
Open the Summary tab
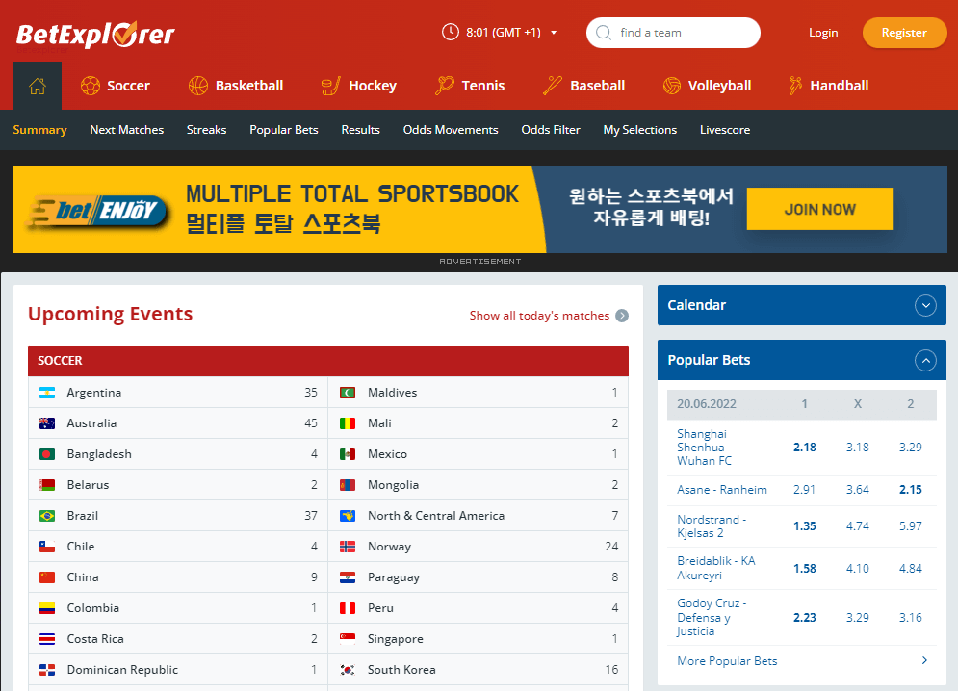[39, 130]
